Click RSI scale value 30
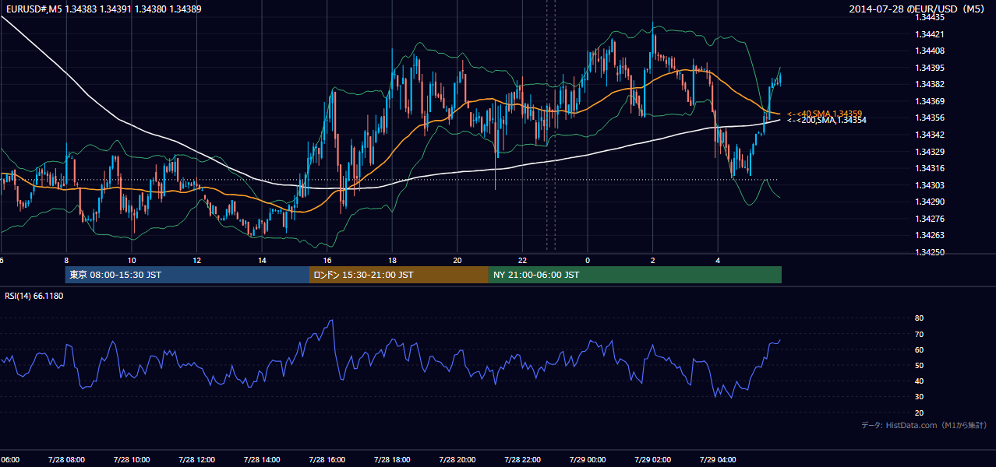Image resolution: width=996 pixels, height=467 pixels. coord(920,397)
